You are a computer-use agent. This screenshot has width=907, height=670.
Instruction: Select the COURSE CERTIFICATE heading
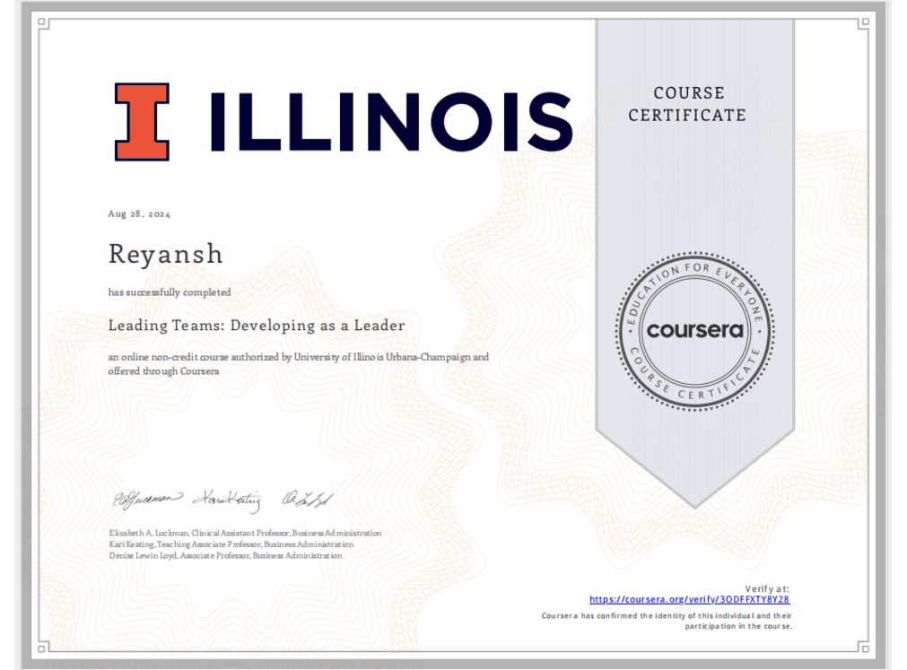[x=688, y=104]
